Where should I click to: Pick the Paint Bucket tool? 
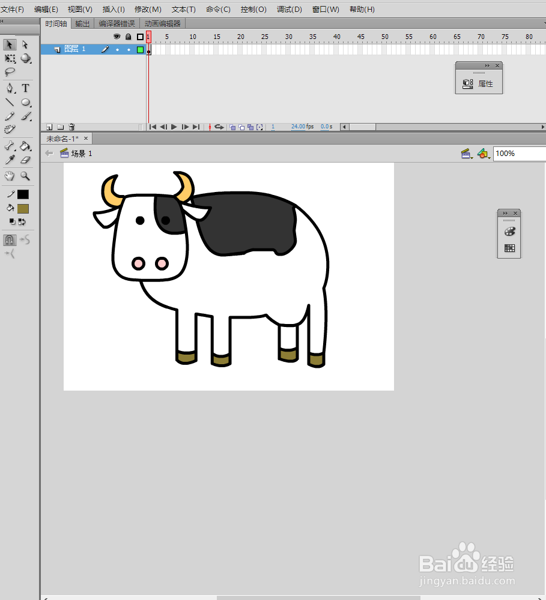coord(25,145)
